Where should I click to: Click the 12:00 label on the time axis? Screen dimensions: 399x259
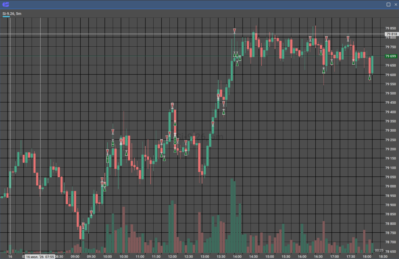(172, 257)
